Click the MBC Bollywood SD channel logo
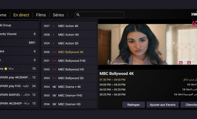The height and width of the screenshot is (119, 197). pyautogui.click(x=54, y=78)
